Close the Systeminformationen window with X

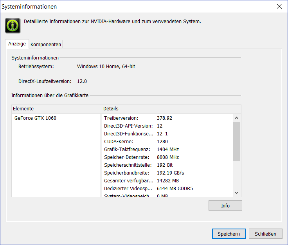point(279,6)
